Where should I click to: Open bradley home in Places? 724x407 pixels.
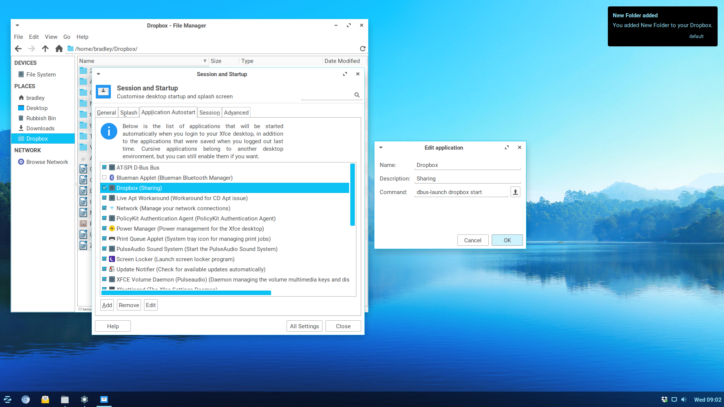pos(35,98)
